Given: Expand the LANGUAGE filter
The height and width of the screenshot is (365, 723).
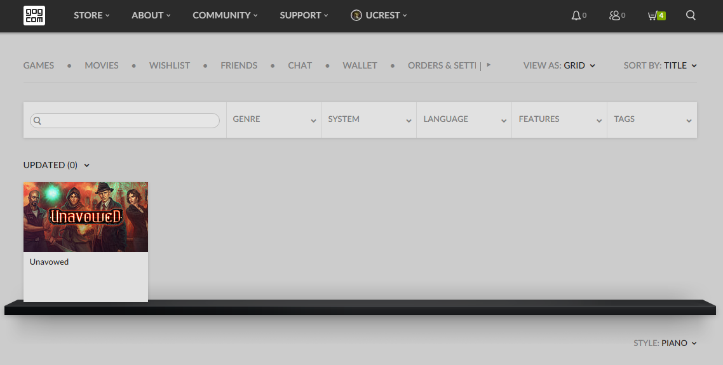Looking at the screenshot, I should click(x=464, y=120).
